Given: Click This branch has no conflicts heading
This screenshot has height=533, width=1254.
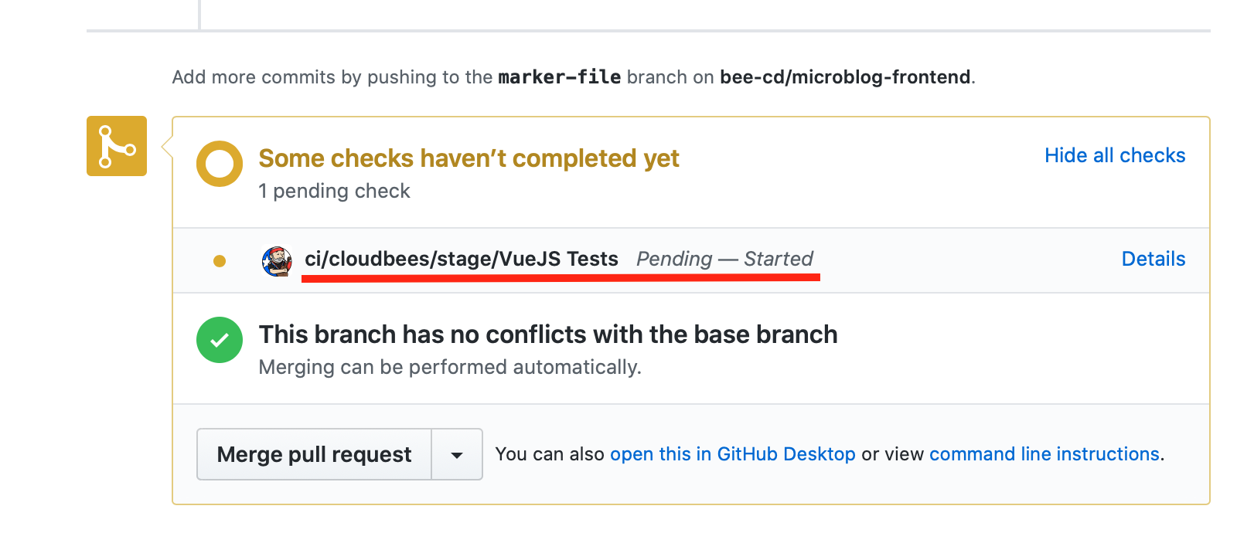Looking at the screenshot, I should pos(548,334).
